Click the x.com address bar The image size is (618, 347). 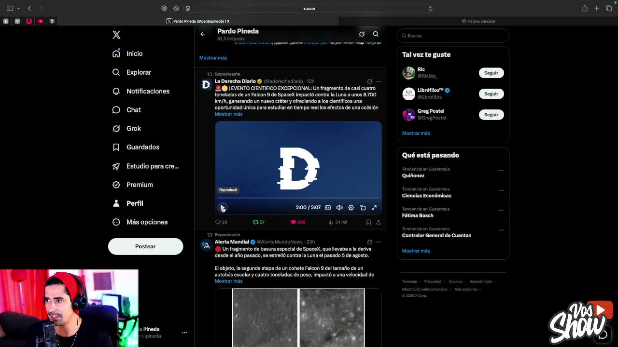click(x=309, y=8)
